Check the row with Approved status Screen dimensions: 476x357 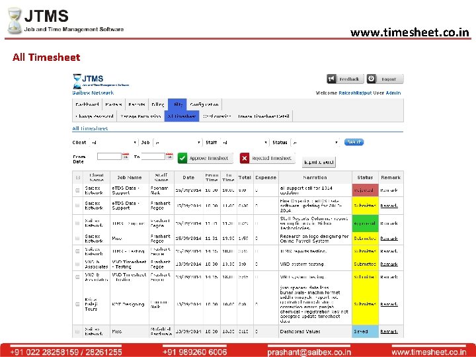78,223
